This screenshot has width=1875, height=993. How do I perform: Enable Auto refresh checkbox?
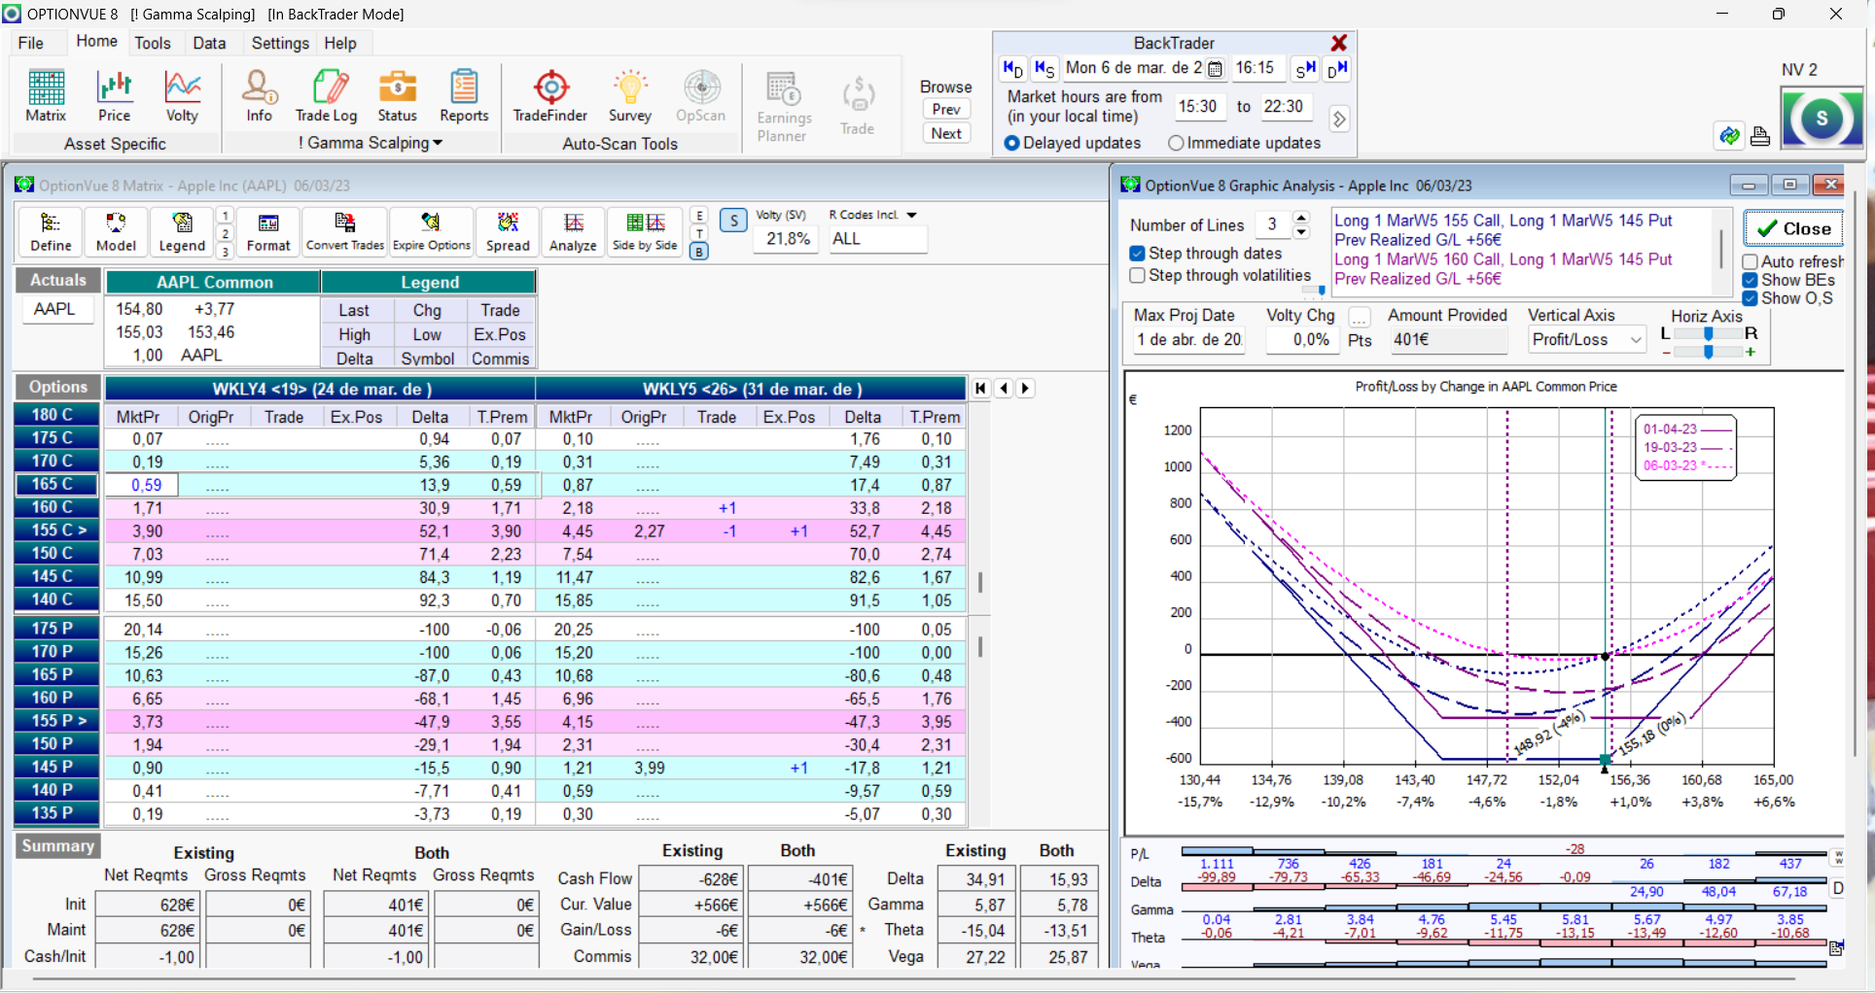pos(1750,261)
